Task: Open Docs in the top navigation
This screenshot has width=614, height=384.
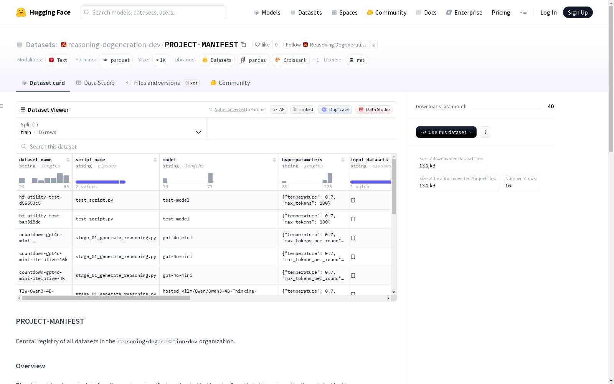Action: pyautogui.click(x=426, y=12)
